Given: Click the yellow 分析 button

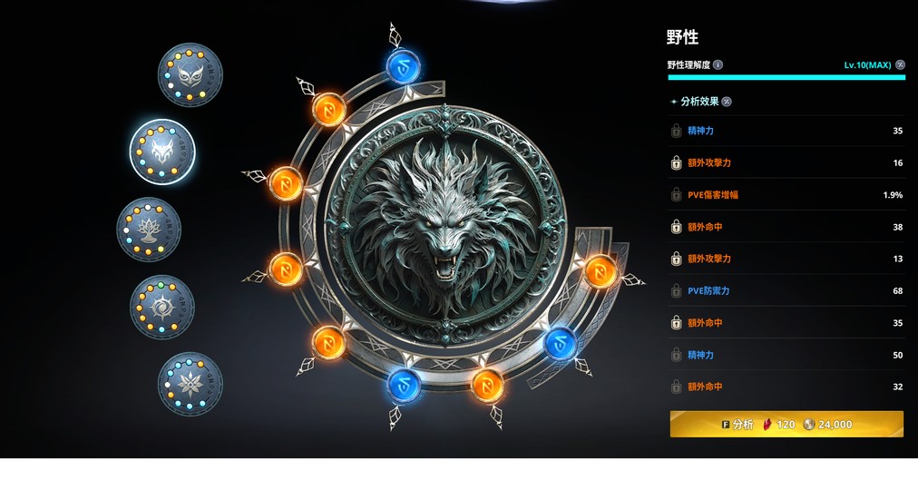Looking at the screenshot, I should click(x=786, y=424).
